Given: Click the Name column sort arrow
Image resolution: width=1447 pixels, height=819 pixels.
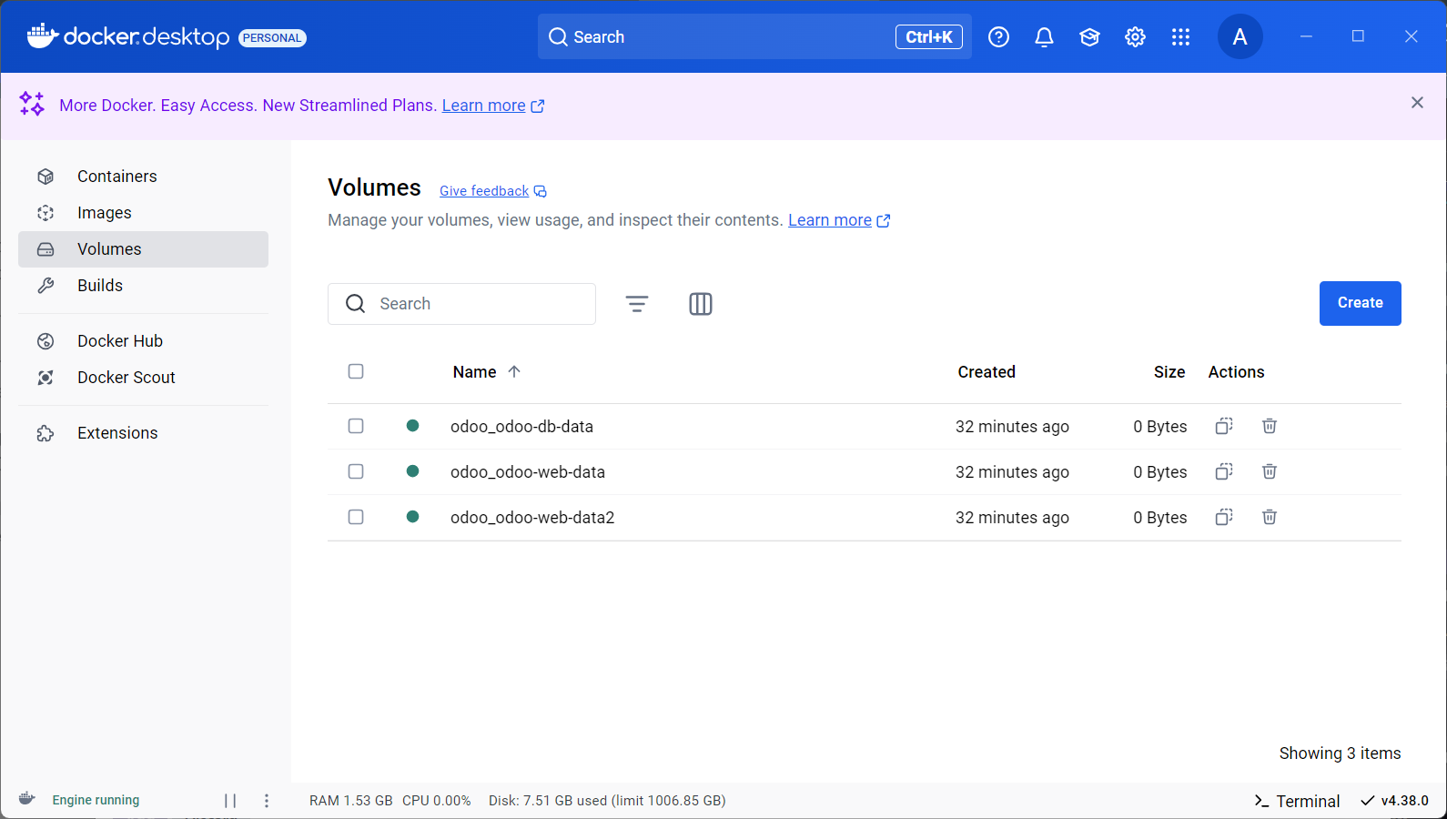Looking at the screenshot, I should (x=514, y=371).
